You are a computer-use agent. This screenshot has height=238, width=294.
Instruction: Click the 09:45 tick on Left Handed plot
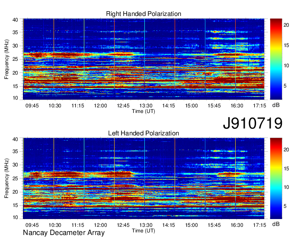[x=32, y=225]
